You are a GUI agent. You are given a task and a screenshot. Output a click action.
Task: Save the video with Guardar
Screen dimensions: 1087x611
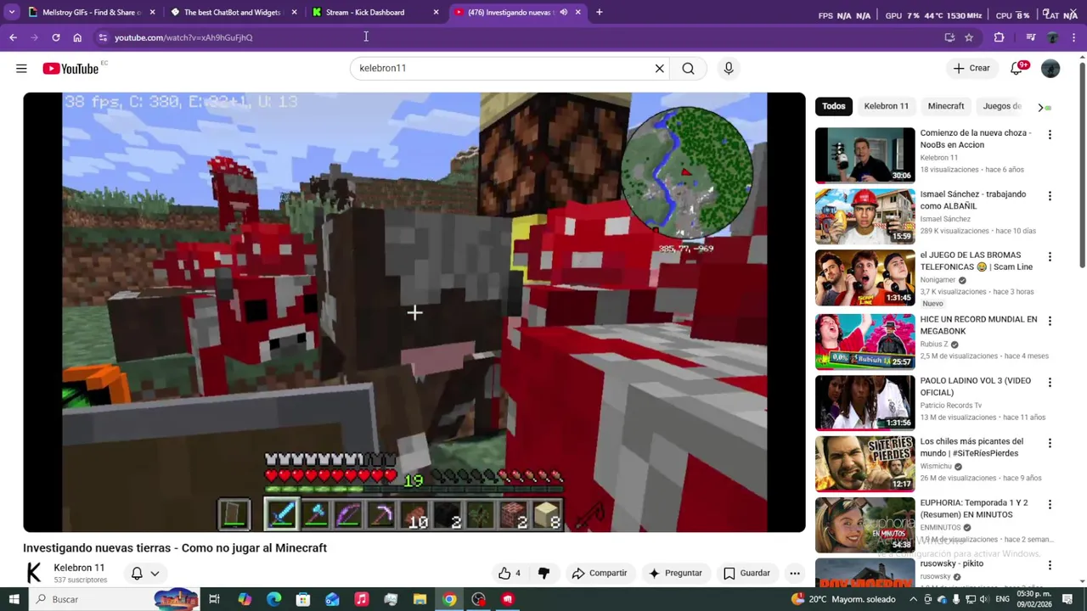[x=746, y=573]
